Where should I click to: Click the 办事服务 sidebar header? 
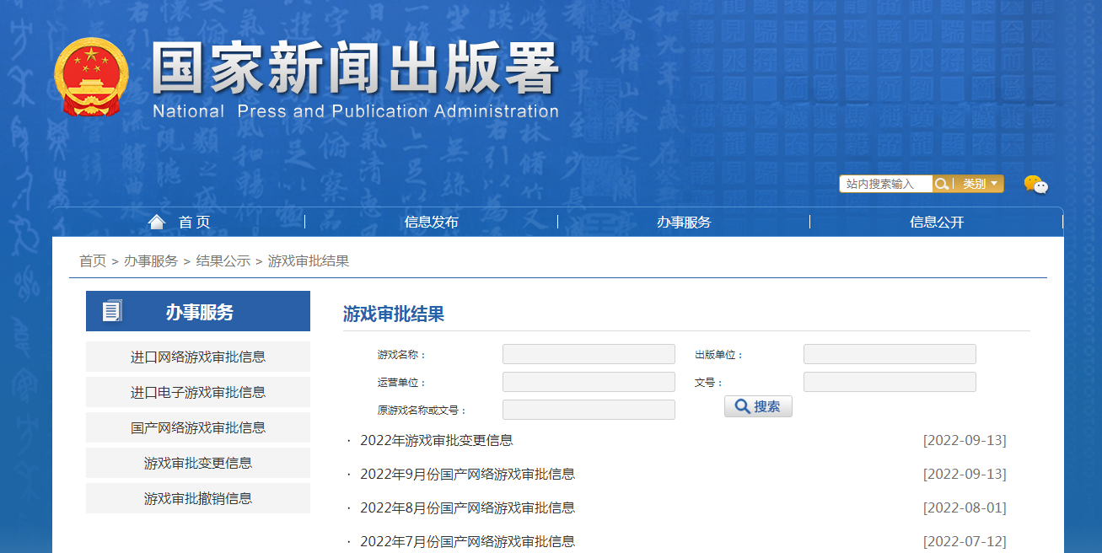tap(198, 311)
